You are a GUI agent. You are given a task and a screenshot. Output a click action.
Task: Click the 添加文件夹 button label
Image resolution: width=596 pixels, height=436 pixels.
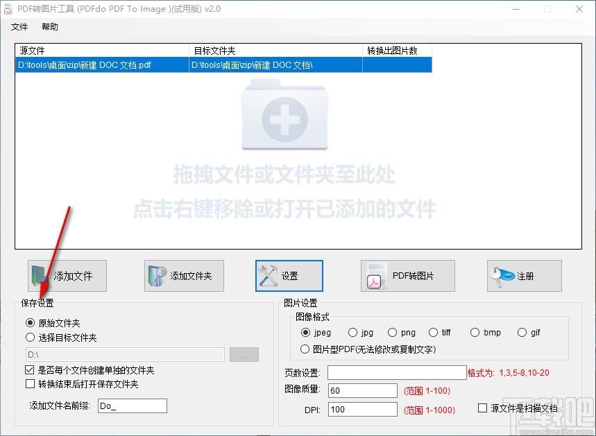click(191, 276)
